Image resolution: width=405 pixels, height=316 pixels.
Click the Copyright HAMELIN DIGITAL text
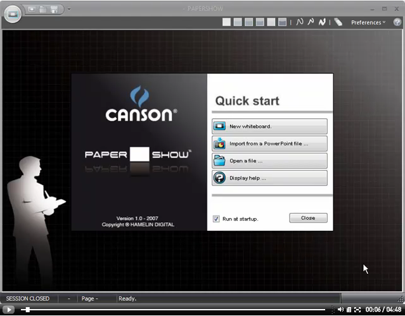click(x=138, y=224)
